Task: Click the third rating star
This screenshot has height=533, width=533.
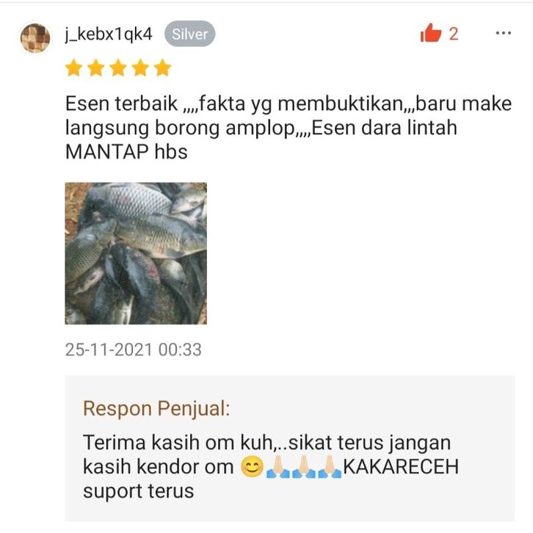Action: coord(118,68)
